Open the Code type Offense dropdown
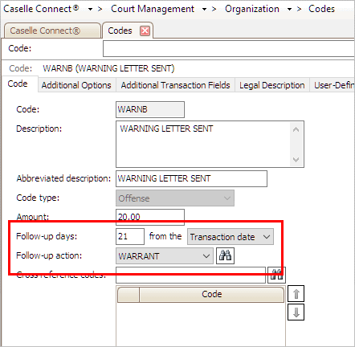 (x=175, y=198)
